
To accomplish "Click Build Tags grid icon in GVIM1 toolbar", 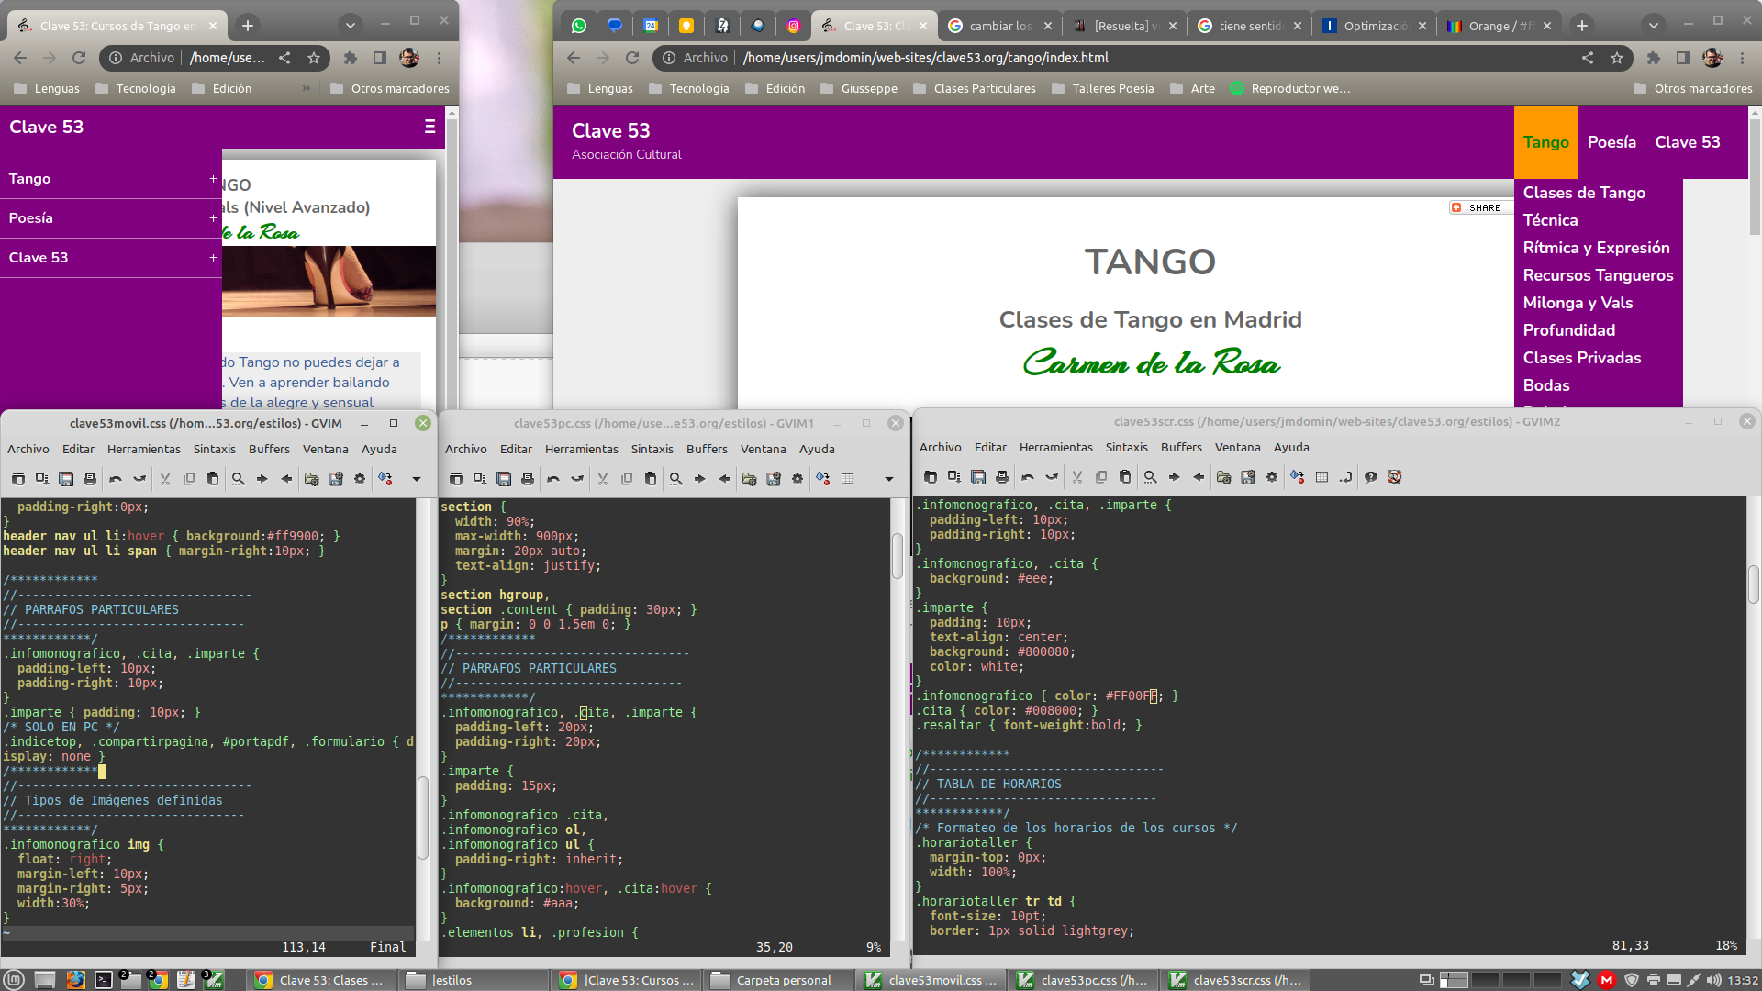I will click(847, 479).
